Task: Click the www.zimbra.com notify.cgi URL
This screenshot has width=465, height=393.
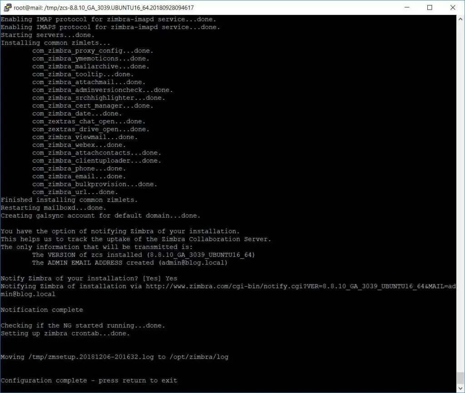Action: (x=301, y=287)
